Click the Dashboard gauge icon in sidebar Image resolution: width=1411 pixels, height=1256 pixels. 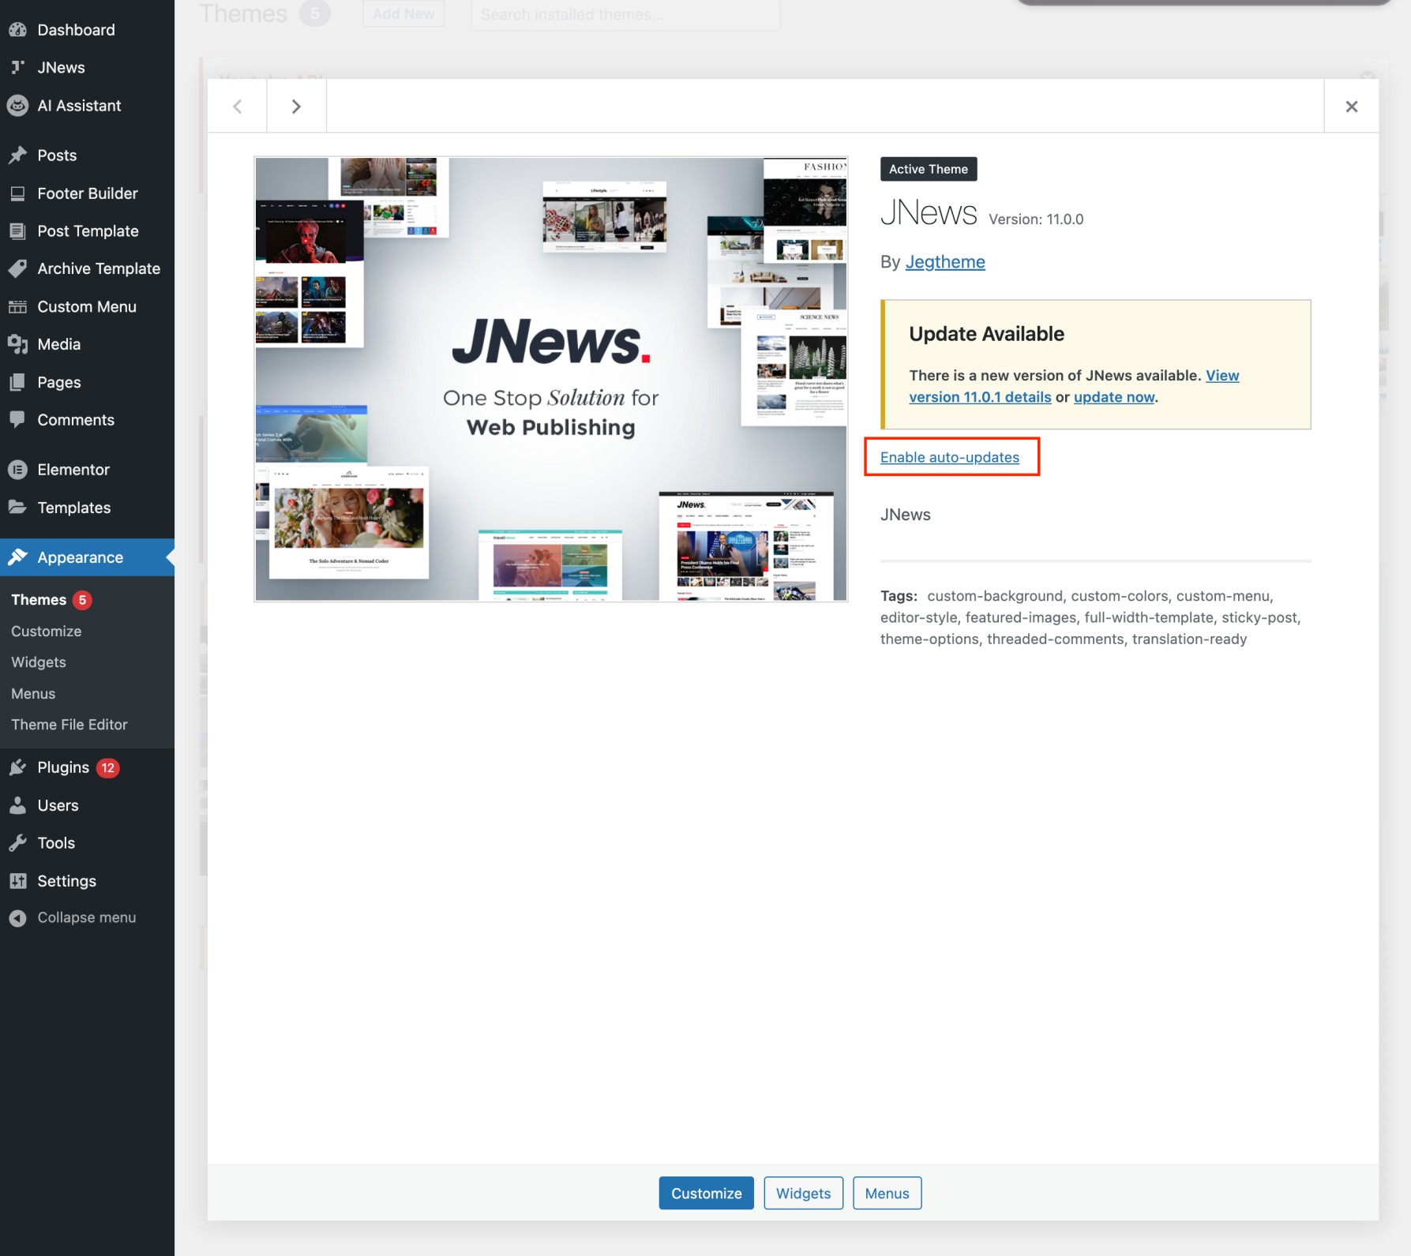click(17, 30)
